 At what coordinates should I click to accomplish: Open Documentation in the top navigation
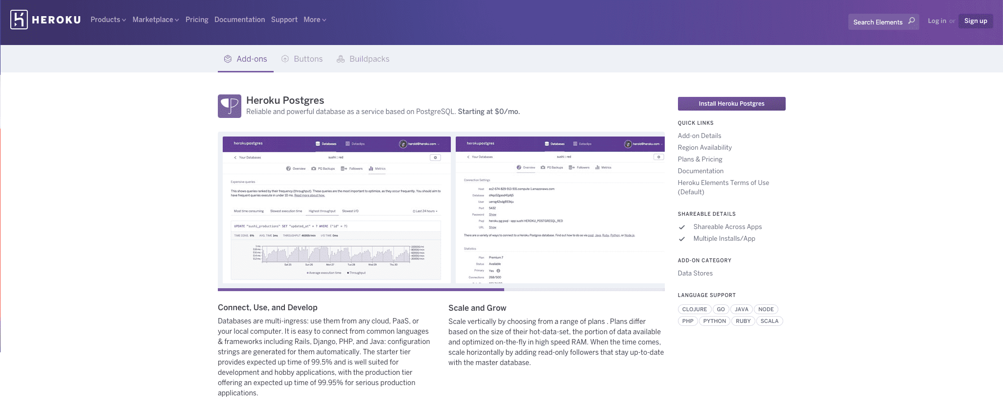[x=239, y=20]
